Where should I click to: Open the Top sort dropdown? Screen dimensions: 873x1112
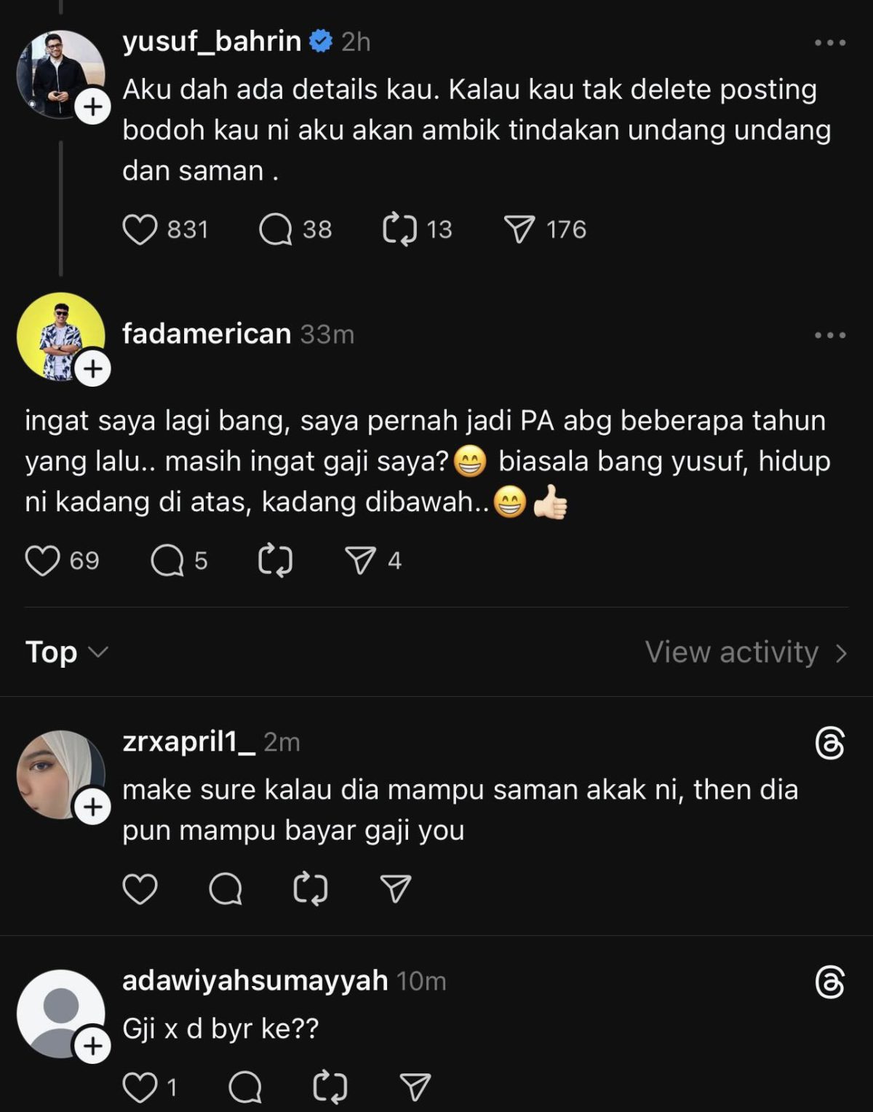[x=67, y=652]
